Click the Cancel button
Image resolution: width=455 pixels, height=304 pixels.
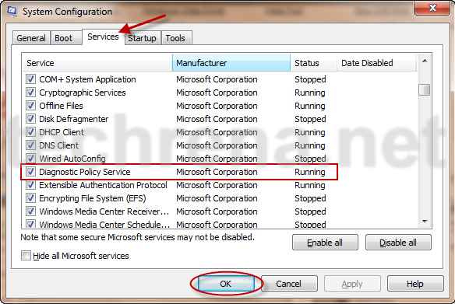(289, 284)
